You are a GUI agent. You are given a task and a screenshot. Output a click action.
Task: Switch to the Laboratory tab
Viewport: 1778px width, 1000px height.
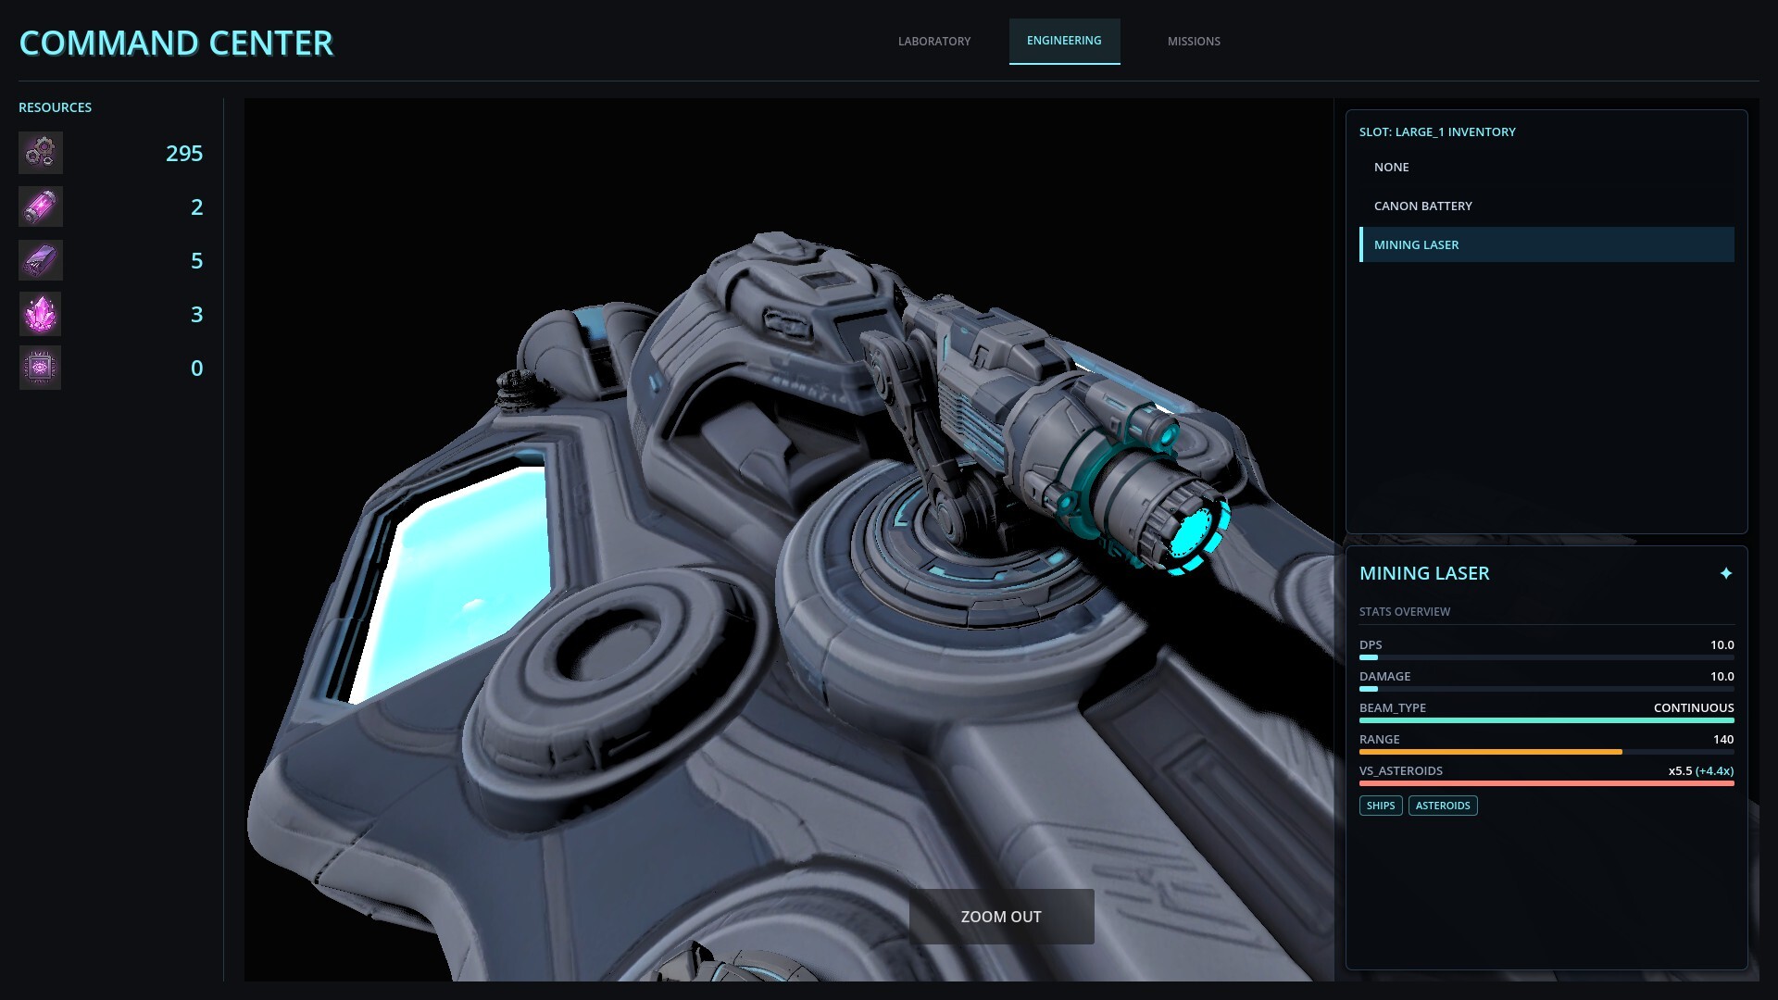click(x=934, y=41)
